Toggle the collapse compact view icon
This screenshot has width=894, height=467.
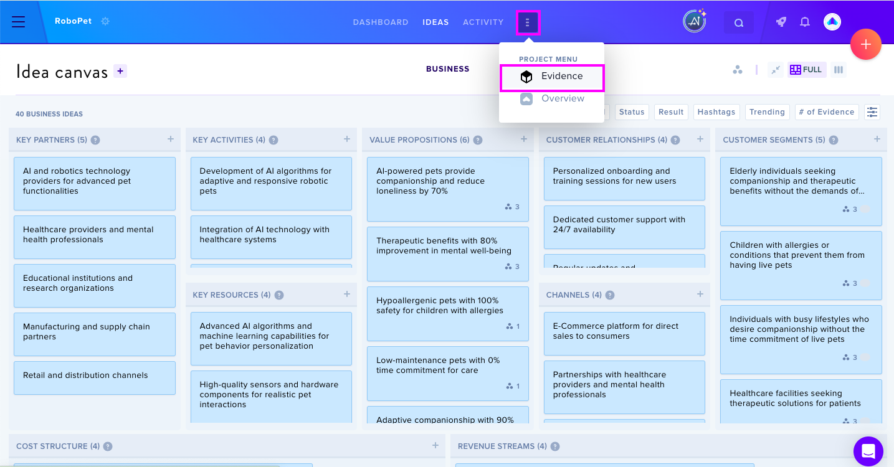point(775,70)
